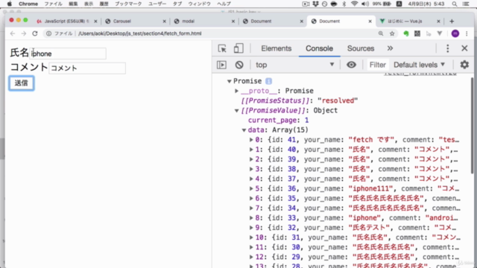Open the ウィンドウ menu
The height and width of the screenshot is (268, 477).
[199, 4]
